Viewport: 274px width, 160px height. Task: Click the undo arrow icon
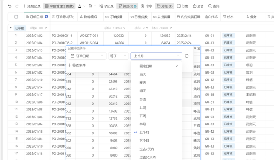tap(9, 6)
